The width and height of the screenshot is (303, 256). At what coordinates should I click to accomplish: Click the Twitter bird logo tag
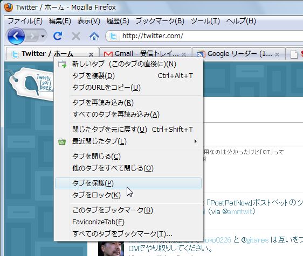31,84
